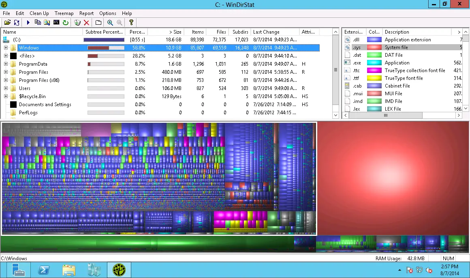Expand the ProgramData folder node
Image resolution: width=470 pixels, height=278 pixels.
(x=6, y=64)
